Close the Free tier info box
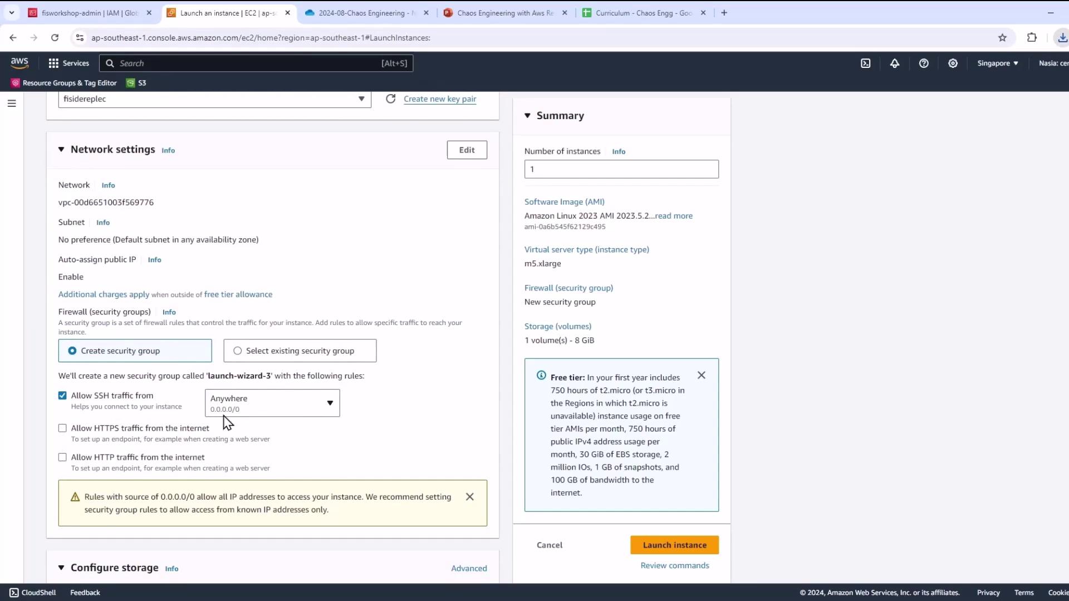Screen dimensions: 1069x601 point(701,376)
